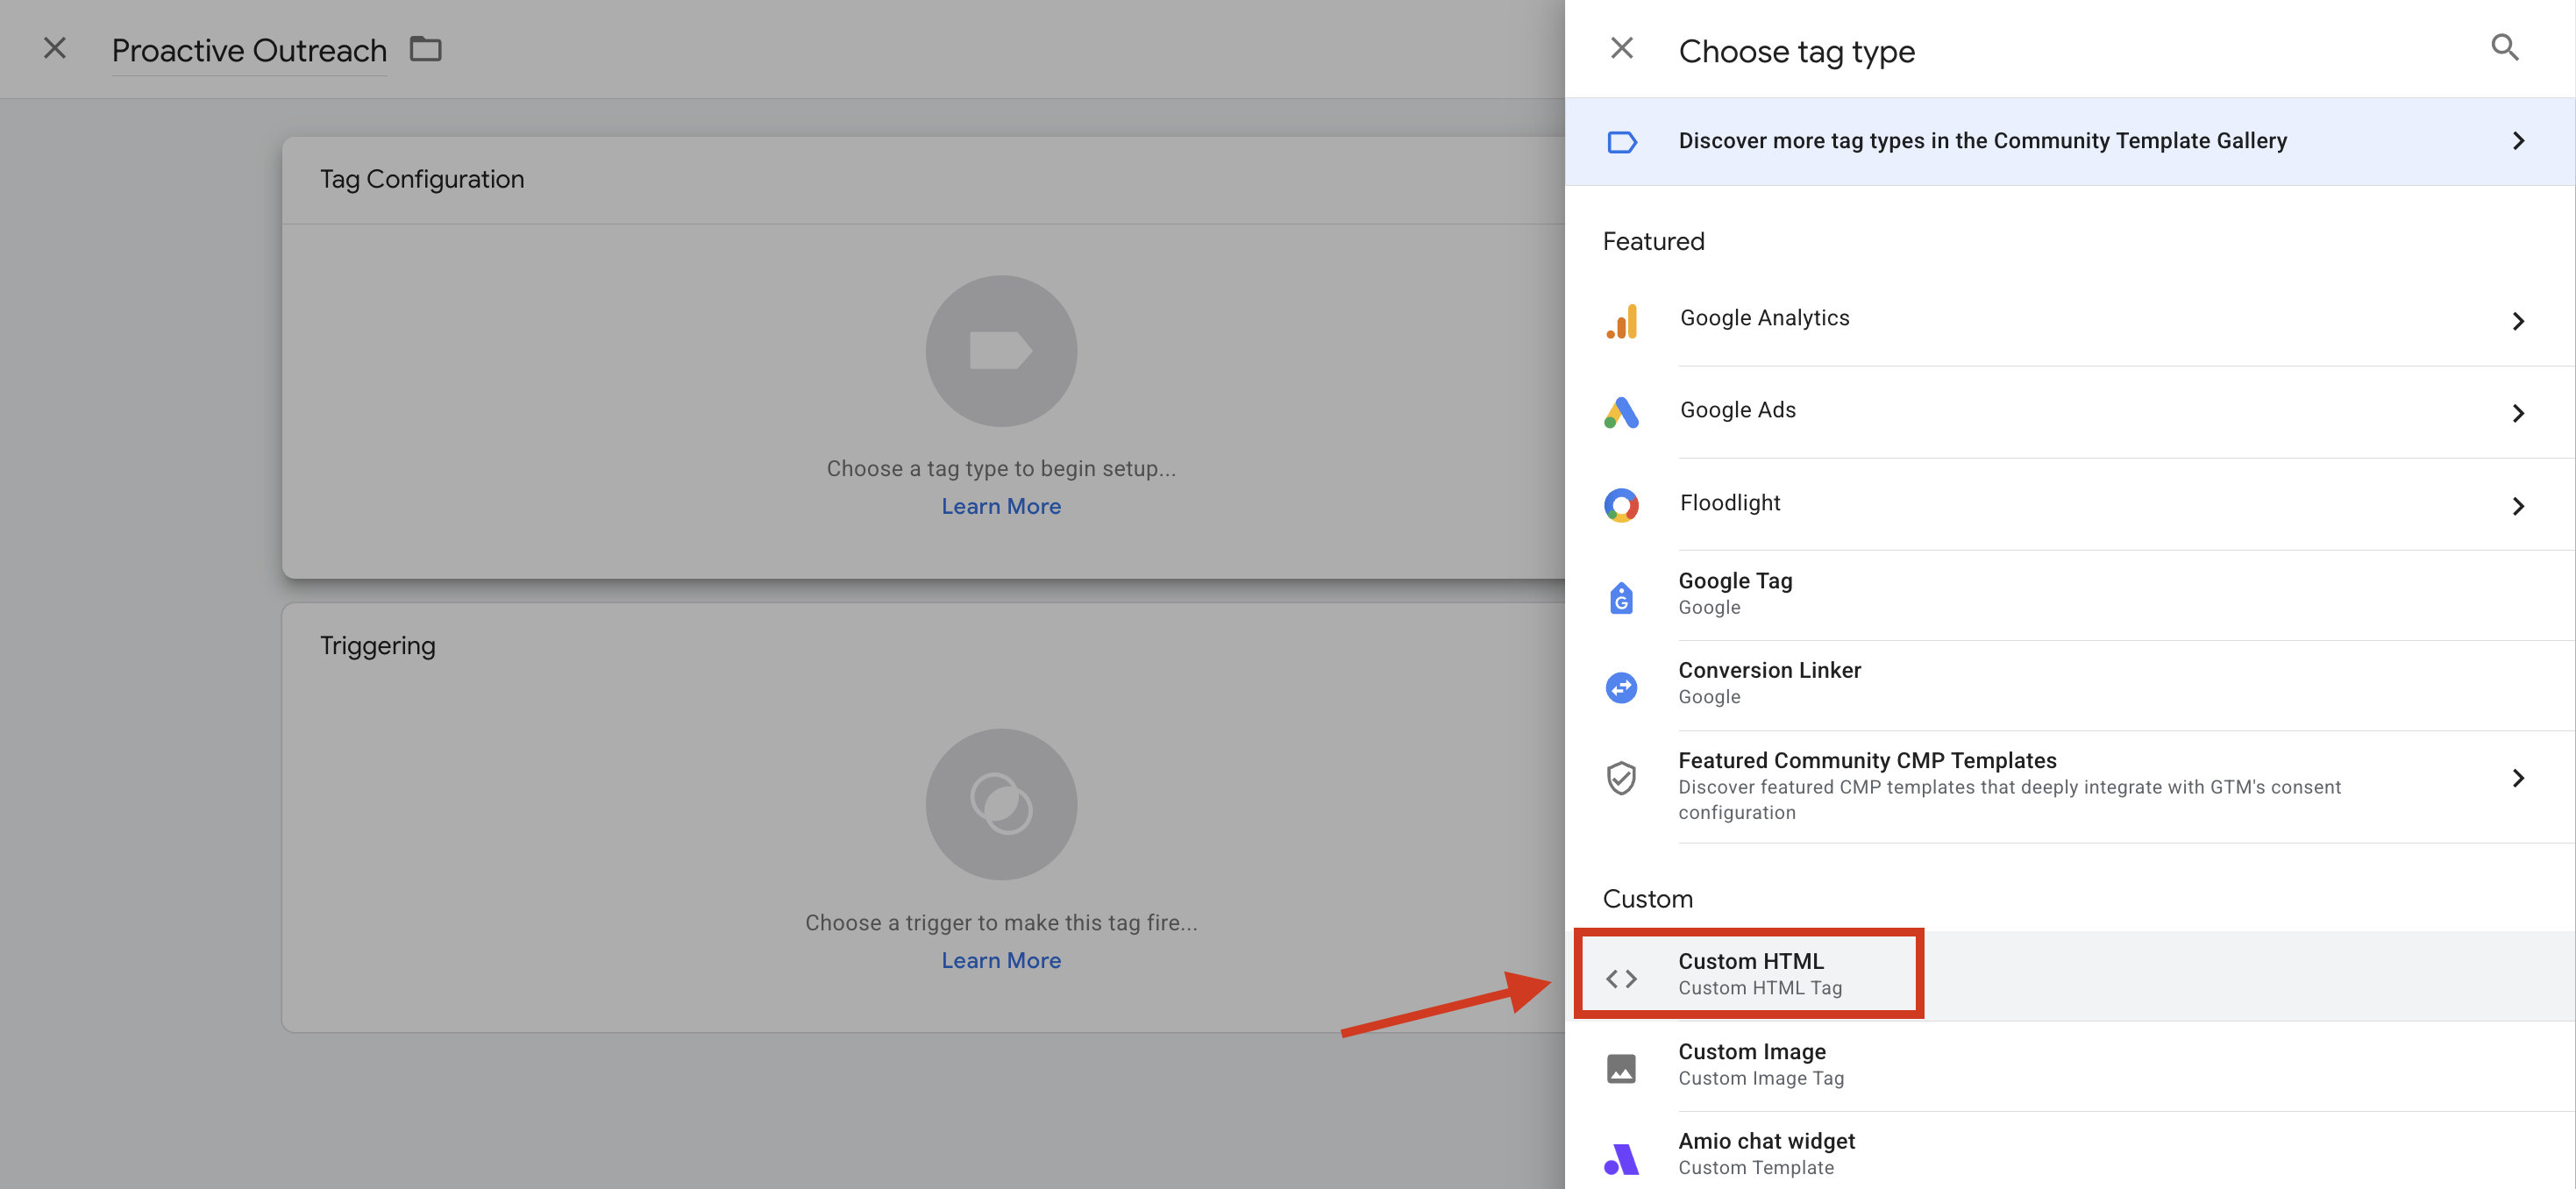Image resolution: width=2576 pixels, height=1189 pixels.
Task: Click the Custom Image picture icon
Action: click(1621, 1067)
